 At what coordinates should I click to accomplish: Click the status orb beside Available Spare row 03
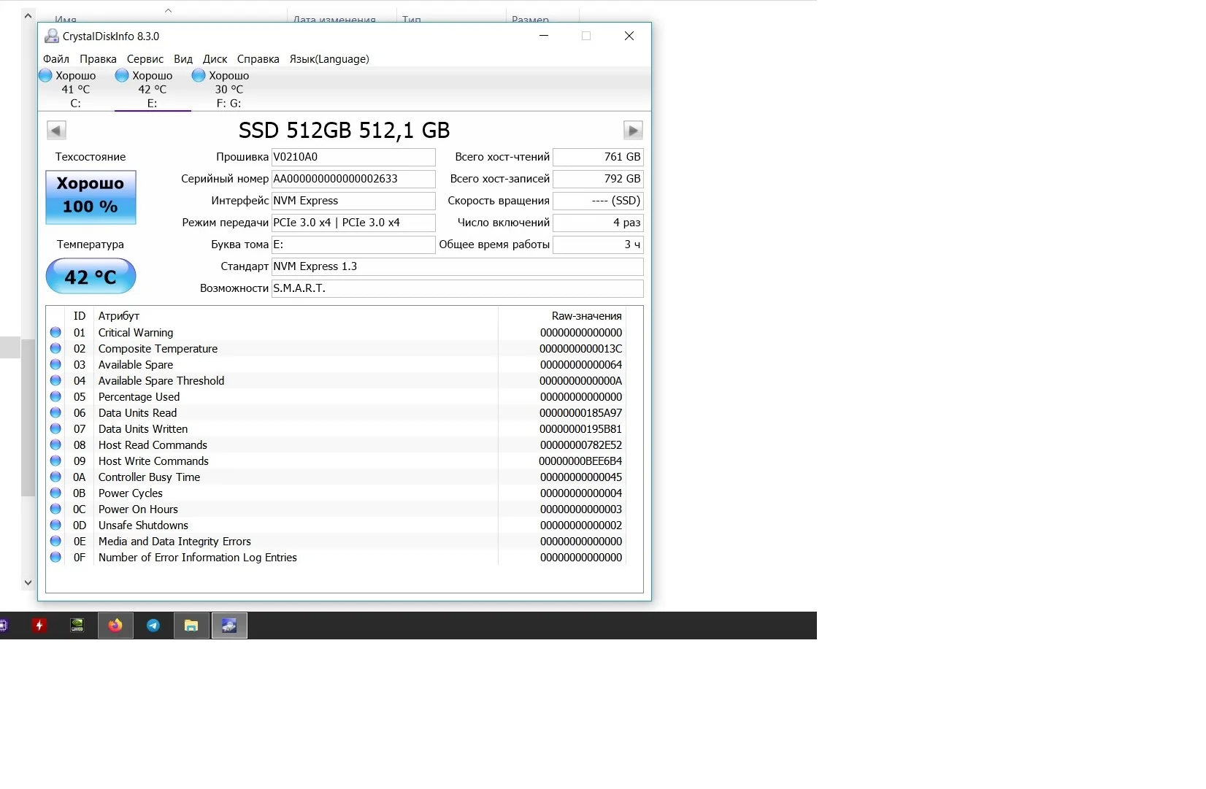[x=55, y=364]
